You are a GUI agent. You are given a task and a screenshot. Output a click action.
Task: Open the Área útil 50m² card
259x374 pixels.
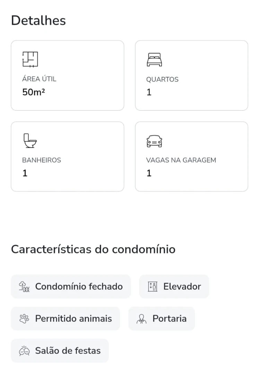click(68, 75)
